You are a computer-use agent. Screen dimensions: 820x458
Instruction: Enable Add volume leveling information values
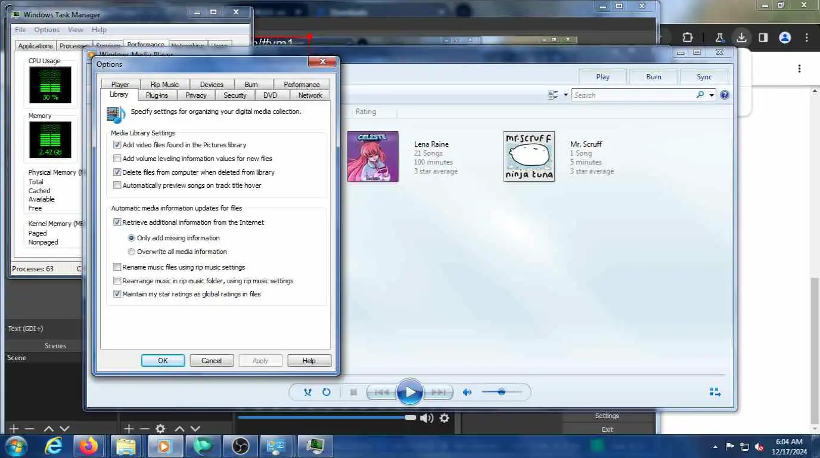click(117, 159)
